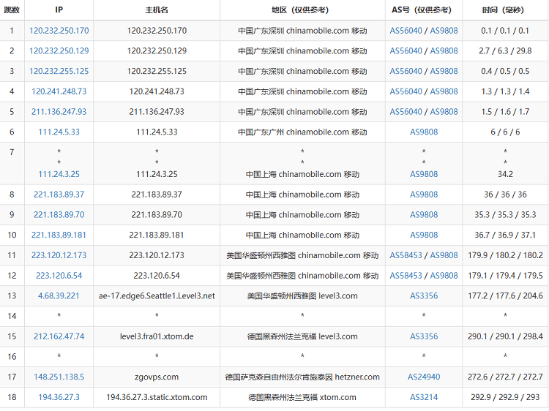549x411 pixels.
Task: Open AS9808 link in hop 10 row
Action: (424, 235)
